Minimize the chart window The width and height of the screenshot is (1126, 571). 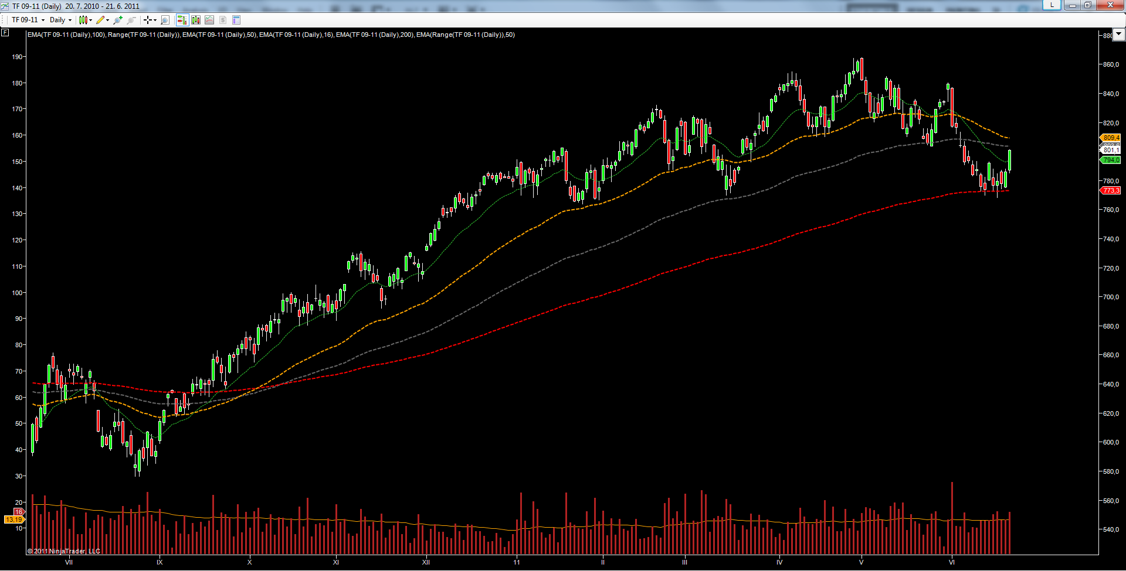(x=1072, y=5)
